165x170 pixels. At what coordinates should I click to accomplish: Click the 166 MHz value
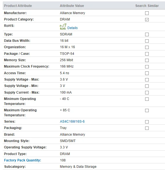click(x=67, y=66)
